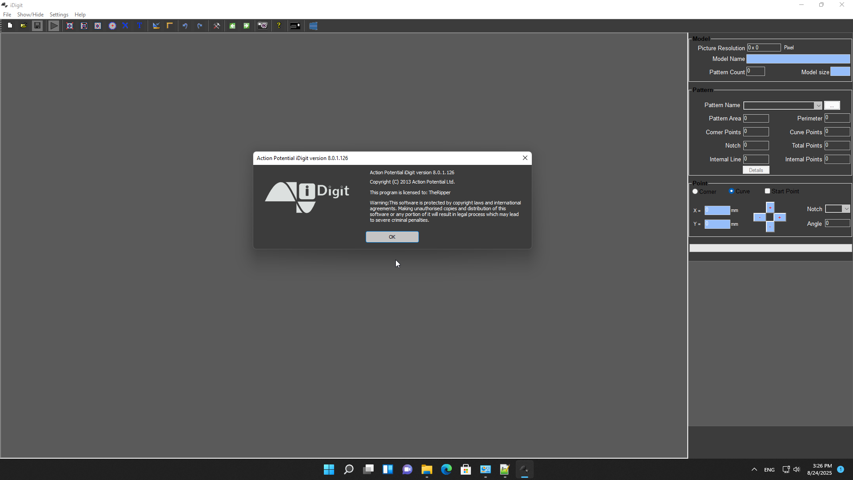Open the Notch dropdown in Point panel
This screenshot has width=853, height=480.
pyautogui.click(x=846, y=209)
